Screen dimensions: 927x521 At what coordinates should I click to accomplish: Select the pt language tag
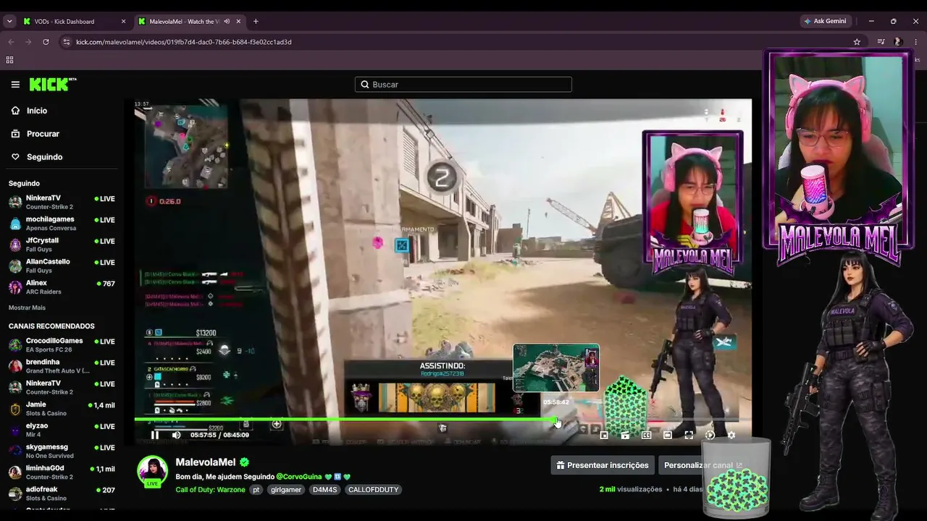click(x=256, y=490)
